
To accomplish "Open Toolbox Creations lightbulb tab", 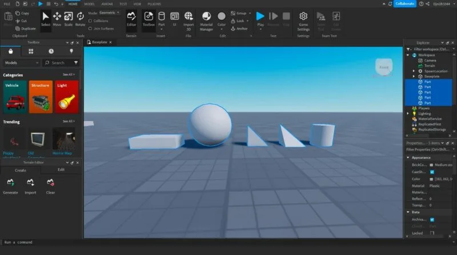I will click(71, 51).
